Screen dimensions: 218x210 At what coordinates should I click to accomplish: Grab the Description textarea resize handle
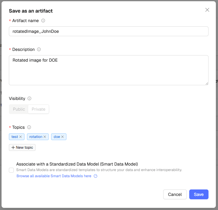point(207,83)
